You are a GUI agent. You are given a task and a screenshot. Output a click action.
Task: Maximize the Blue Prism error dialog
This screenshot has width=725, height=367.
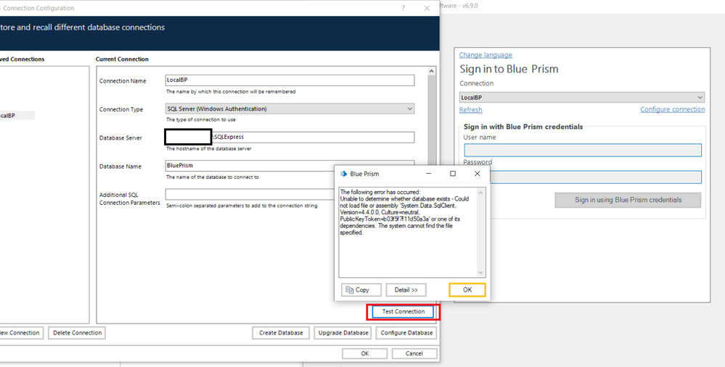[453, 174]
